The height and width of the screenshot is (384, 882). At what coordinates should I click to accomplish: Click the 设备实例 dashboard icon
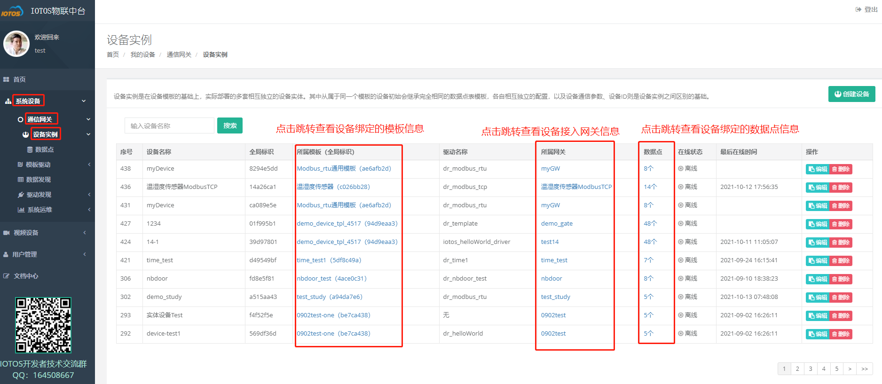tap(26, 134)
